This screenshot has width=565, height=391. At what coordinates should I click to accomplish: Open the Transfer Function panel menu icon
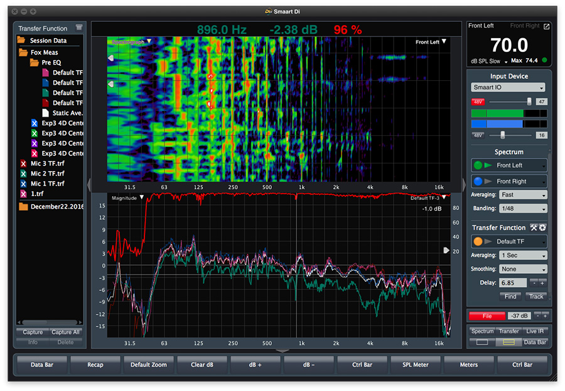click(x=79, y=28)
